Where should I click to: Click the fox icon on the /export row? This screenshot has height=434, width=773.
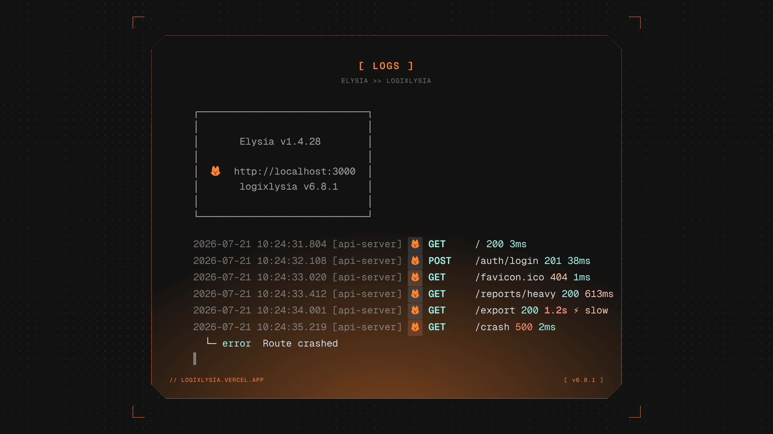[415, 311]
